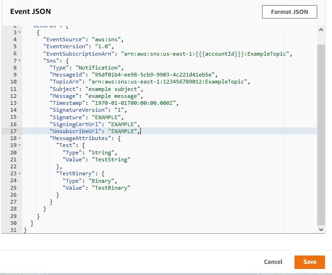Click line number 17 in the gutter

13,131
